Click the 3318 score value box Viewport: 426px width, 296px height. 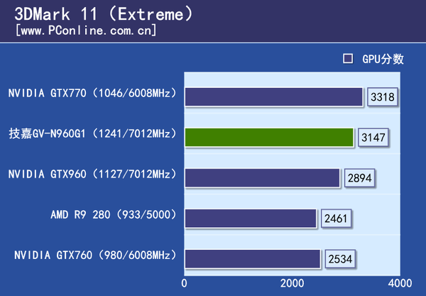pyautogui.click(x=382, y=97)
